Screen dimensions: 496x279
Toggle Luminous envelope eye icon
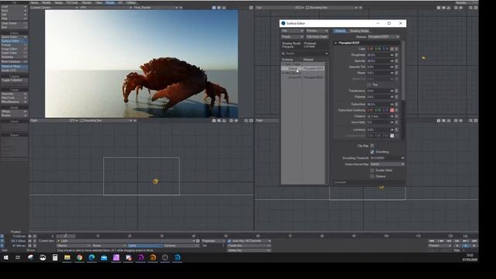(x=392, y=129)
